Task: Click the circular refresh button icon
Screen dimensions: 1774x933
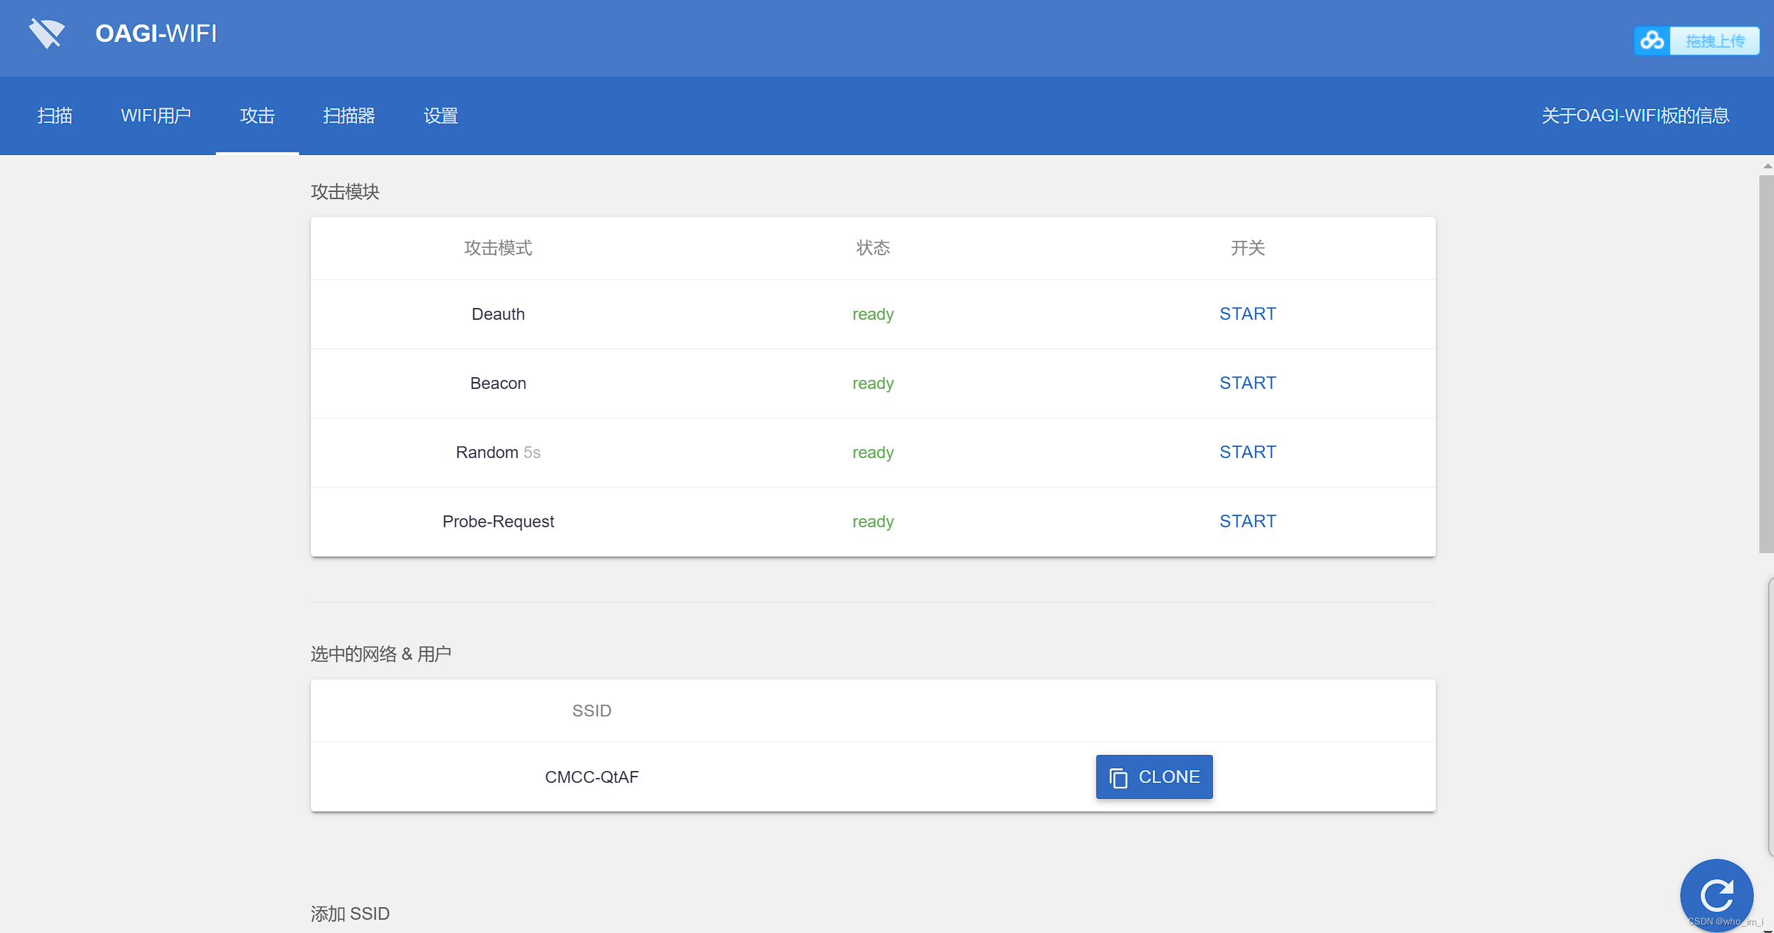Action: click(1716, 895)
